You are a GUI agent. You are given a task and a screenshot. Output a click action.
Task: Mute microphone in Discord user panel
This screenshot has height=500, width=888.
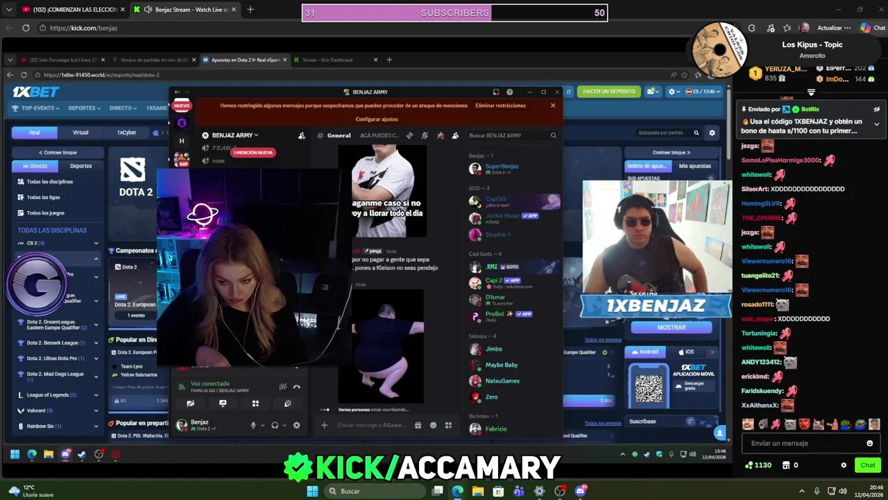(x=253, y=425)
